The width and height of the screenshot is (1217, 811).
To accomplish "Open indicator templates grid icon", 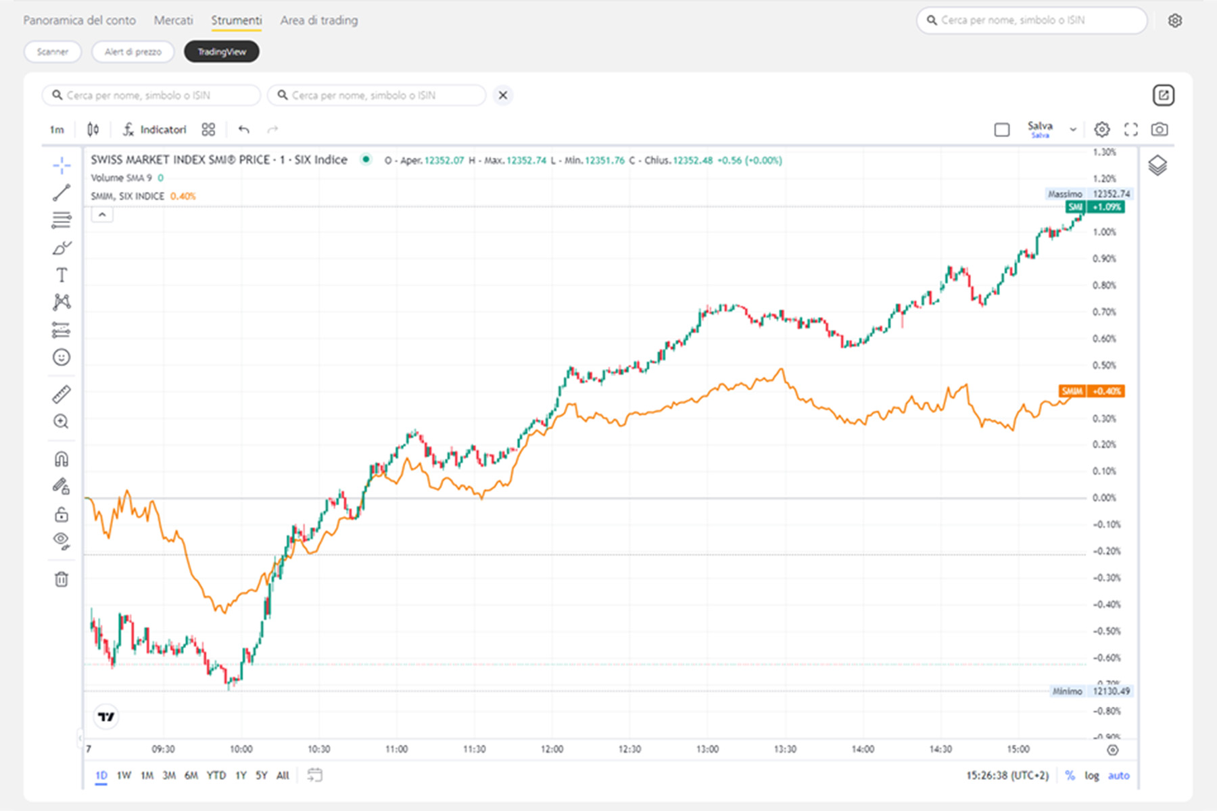I will click(208, 129).
